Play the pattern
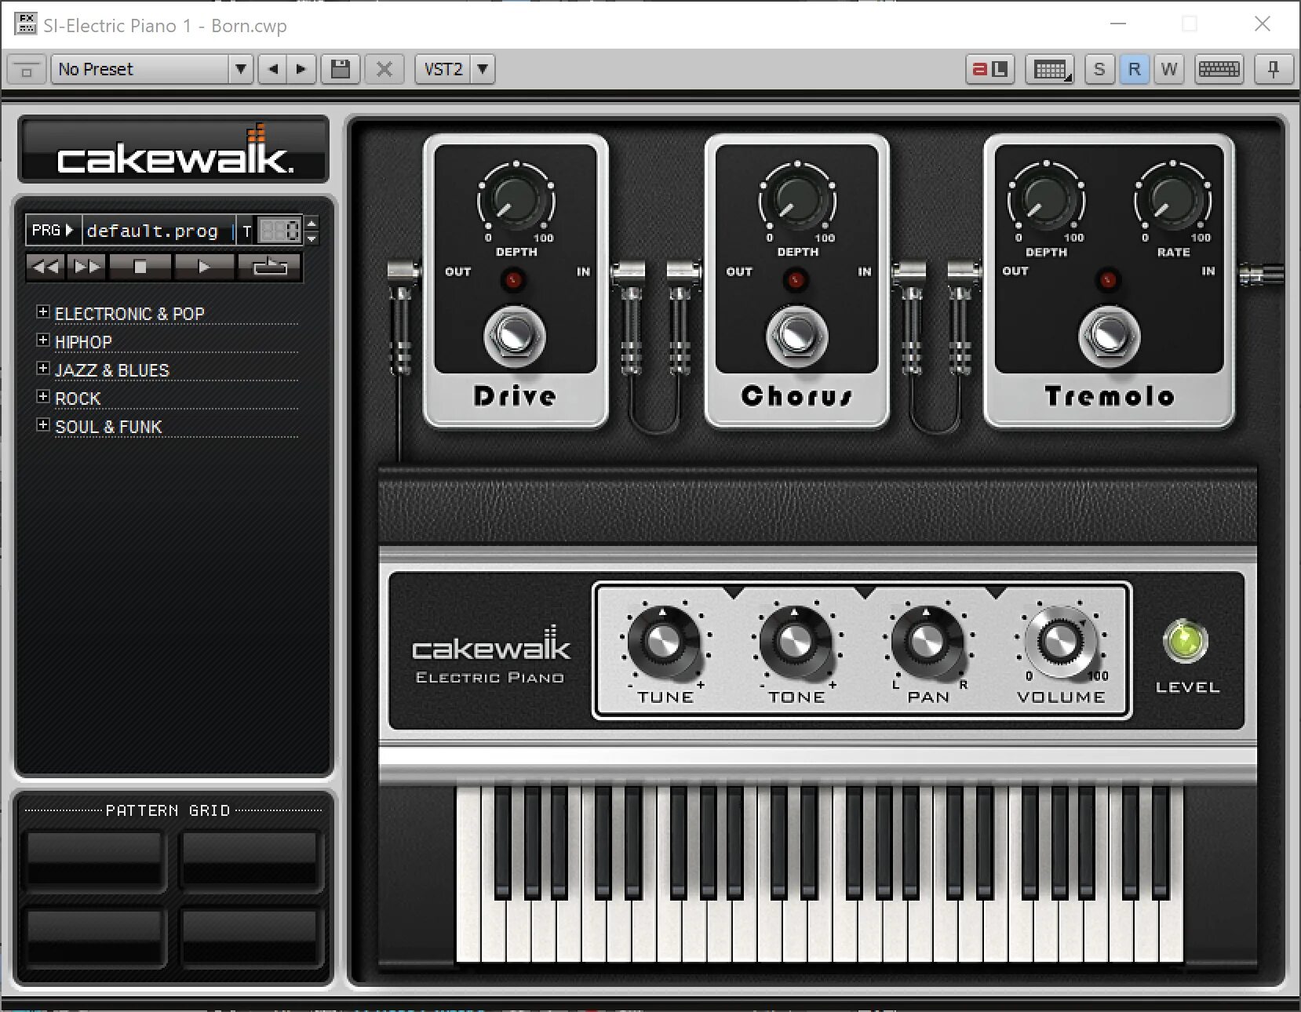The width and height of the screenshot is (1301, 1012). tap(204, 268)
